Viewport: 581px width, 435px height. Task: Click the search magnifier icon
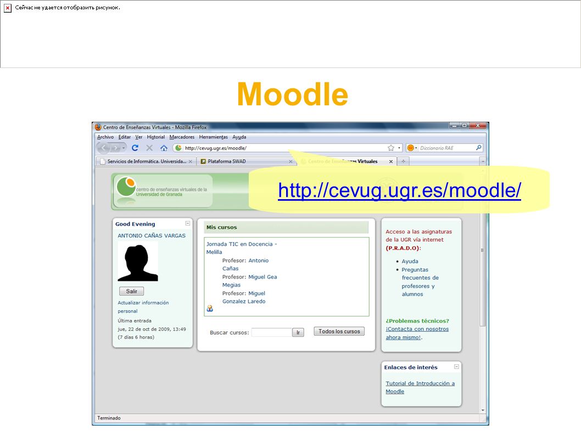point(479,148)
